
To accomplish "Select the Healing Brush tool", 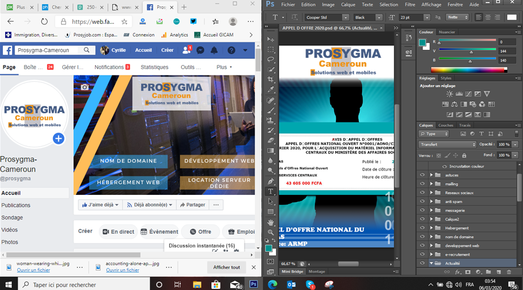I will (270, 100).
